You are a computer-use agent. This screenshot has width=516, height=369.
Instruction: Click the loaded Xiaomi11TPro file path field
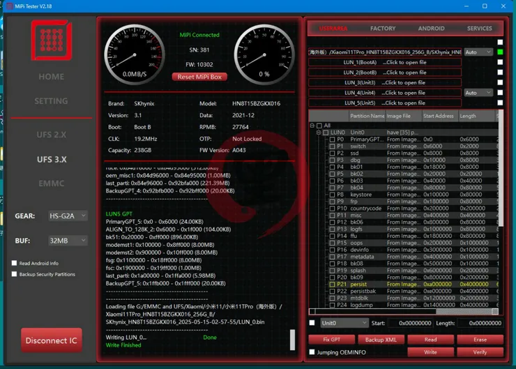385,52
